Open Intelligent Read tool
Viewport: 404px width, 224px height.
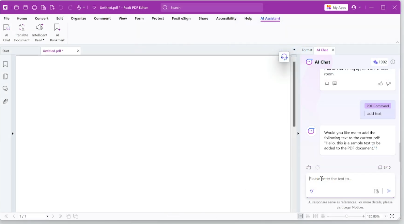coord(40,33)
